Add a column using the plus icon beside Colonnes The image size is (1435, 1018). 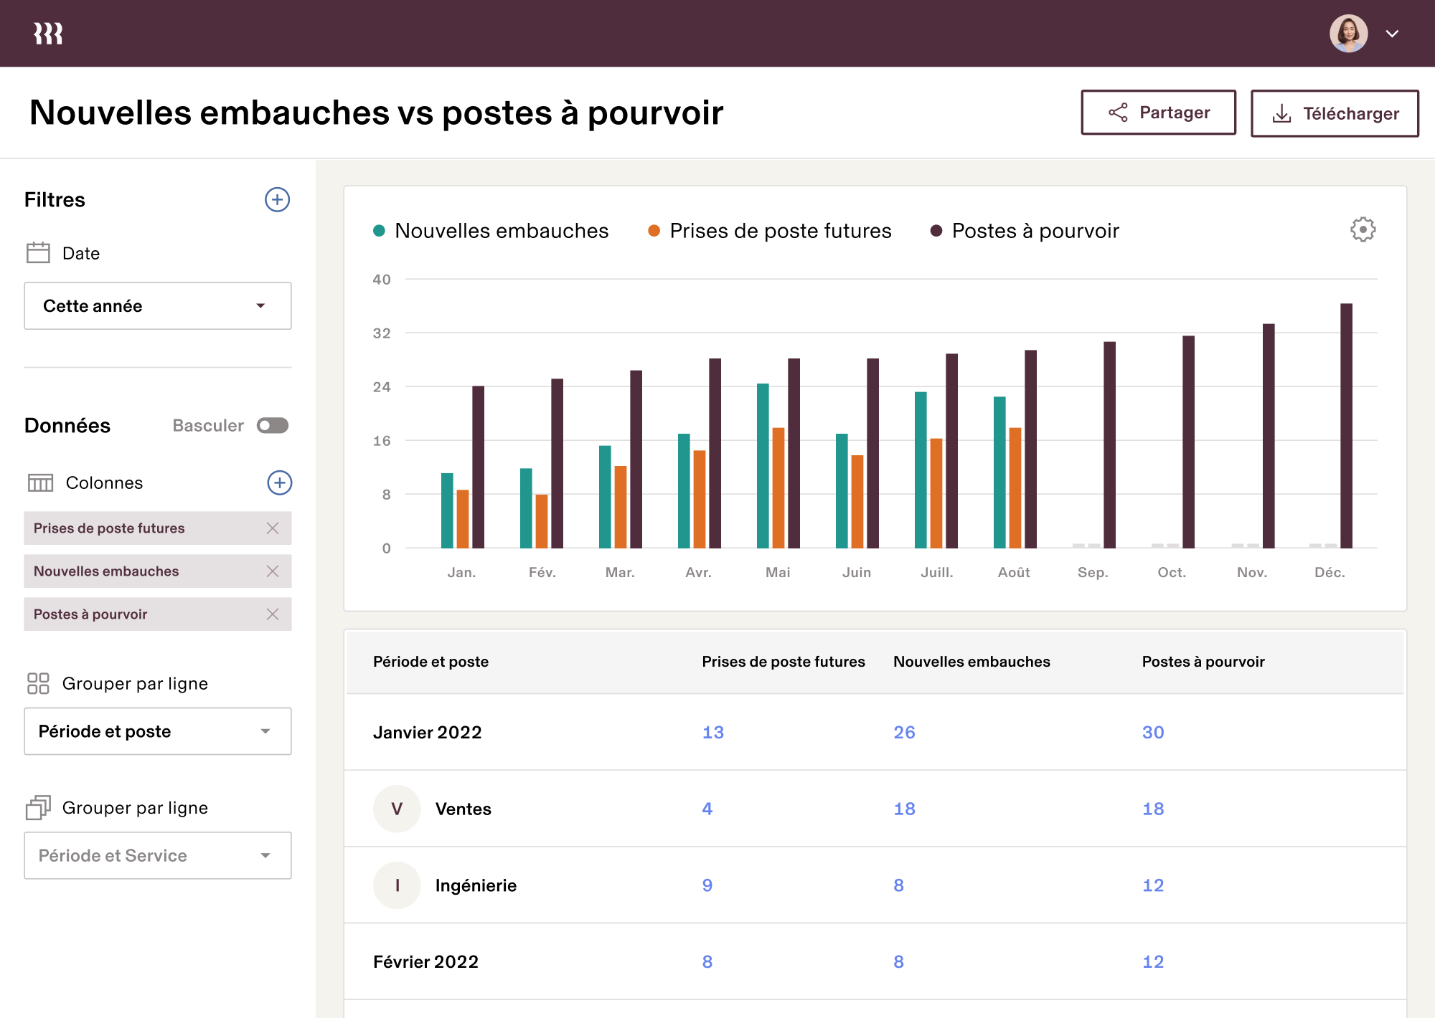tap(279, 482)
